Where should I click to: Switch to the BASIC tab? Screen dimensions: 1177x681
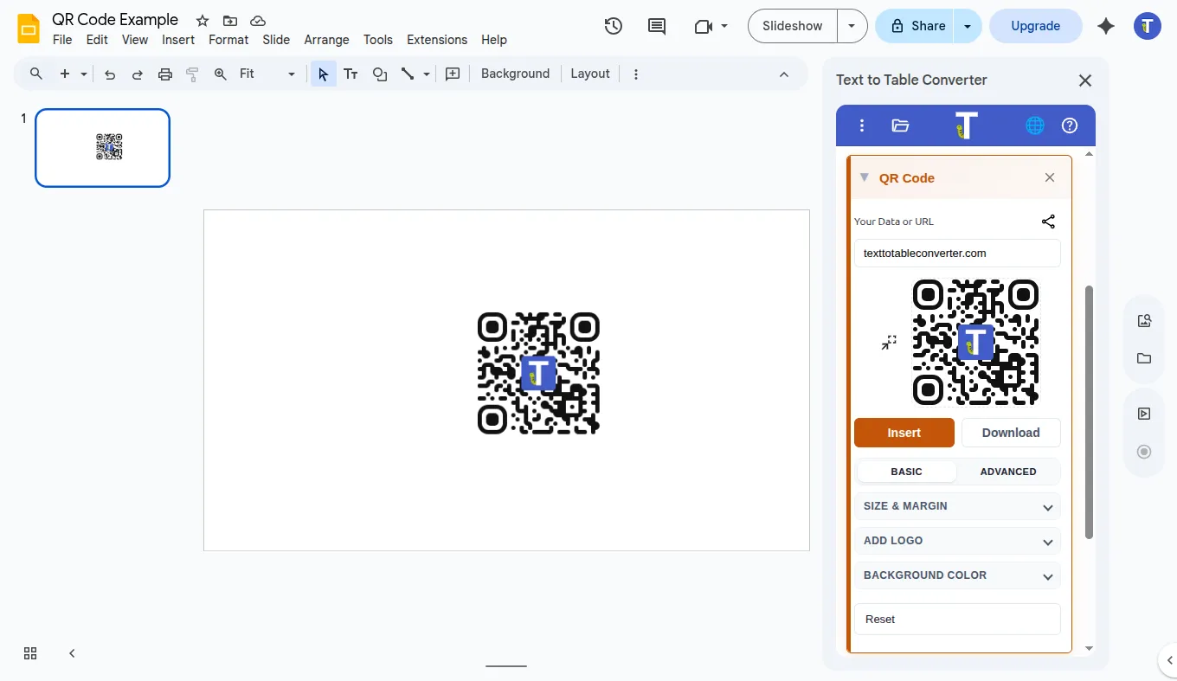click(906, 472)
